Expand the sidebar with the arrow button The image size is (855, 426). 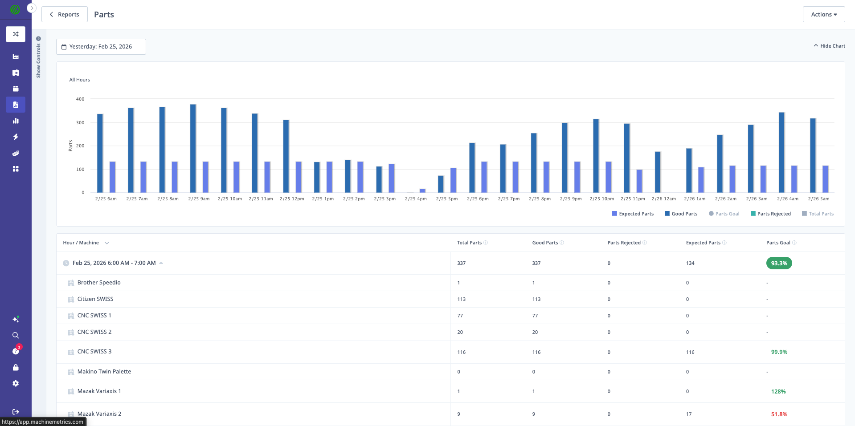[x=32, y=8]
